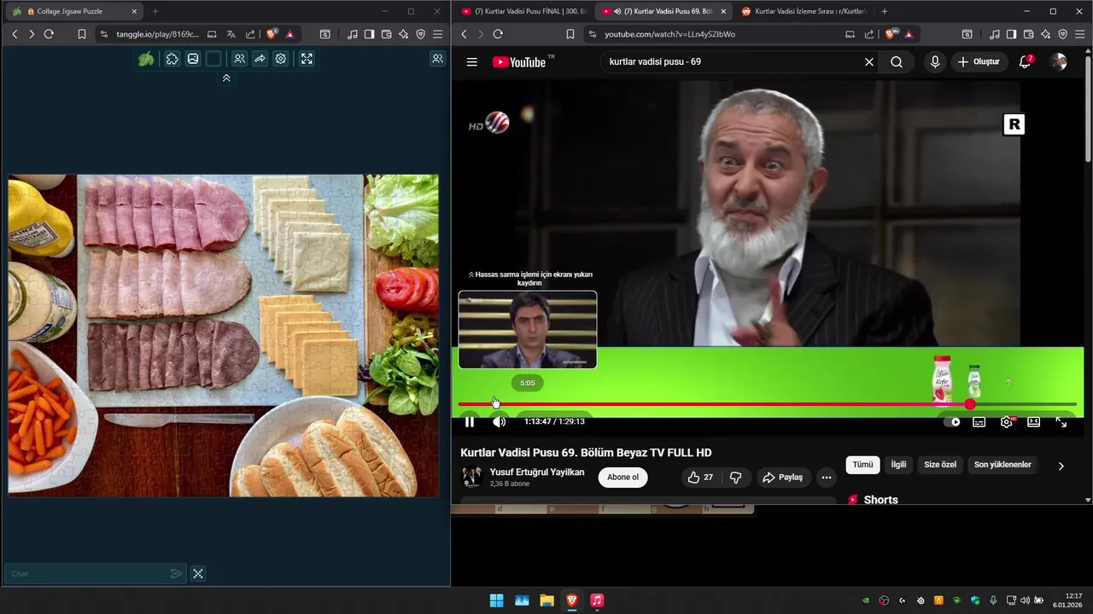1093x614 pixels.
Task: Click the Abone ol subscribe button
Action: [622, 477]
